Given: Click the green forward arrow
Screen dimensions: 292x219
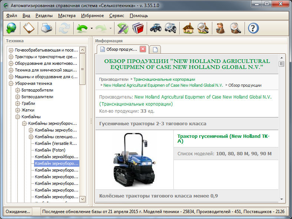Looking at the screenshot, I should coord(101,28).
